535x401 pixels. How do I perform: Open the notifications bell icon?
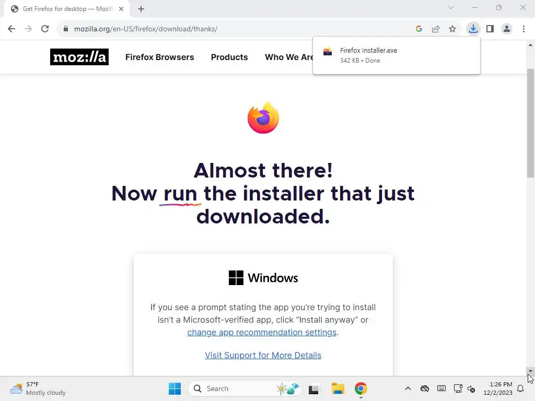520,388
